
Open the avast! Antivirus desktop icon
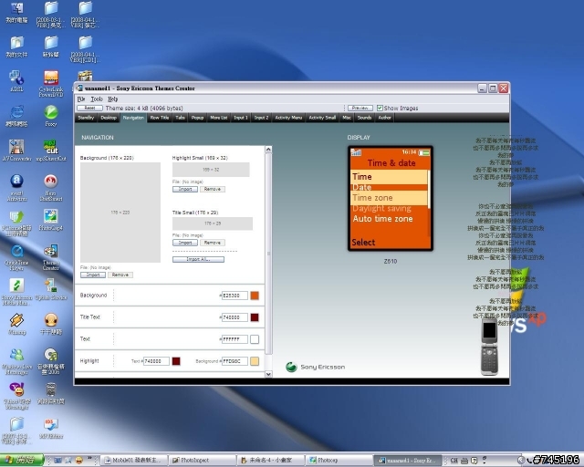[16, 188]
